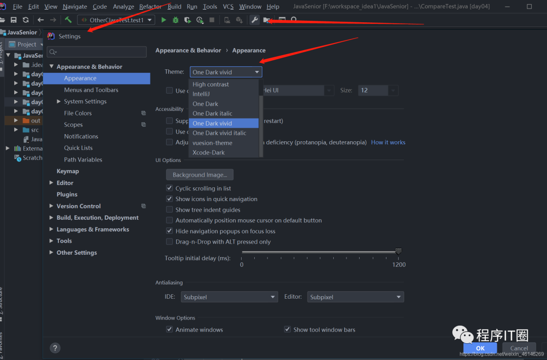547x360 pixels.
Task: Toggle Animate windows checkbox
Action: 170,329
